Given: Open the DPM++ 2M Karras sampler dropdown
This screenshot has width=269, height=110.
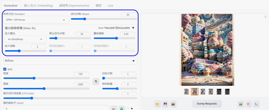Looking at the screenshot, I should pyautogui.click(x=36, y=20).
